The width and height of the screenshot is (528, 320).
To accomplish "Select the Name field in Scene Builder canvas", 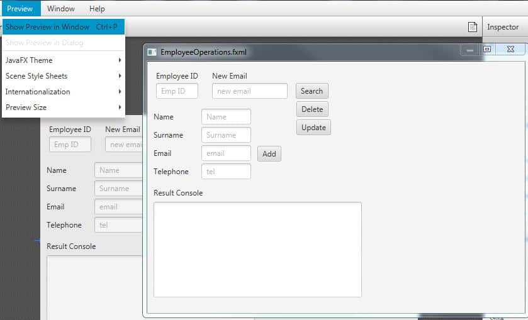I will click(118, 170).
